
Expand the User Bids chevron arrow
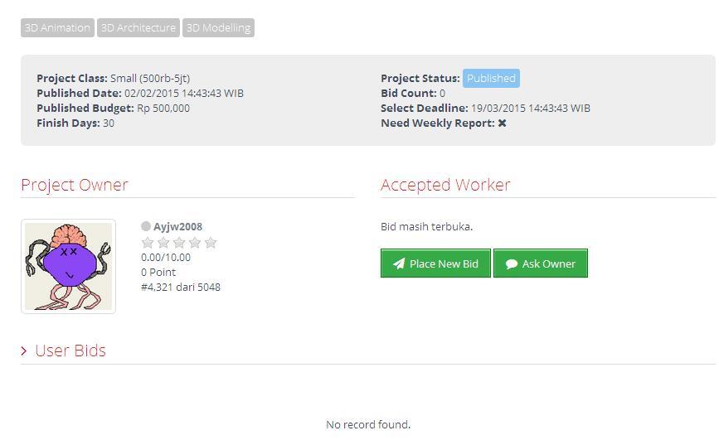point(24,351)
